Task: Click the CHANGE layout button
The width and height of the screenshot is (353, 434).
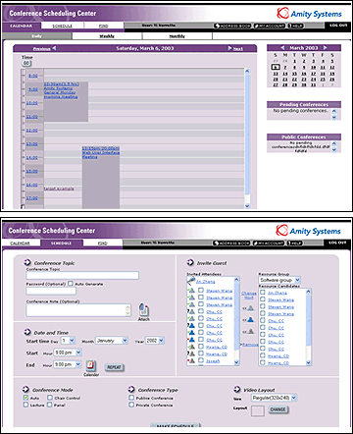Action: (278, 409)
